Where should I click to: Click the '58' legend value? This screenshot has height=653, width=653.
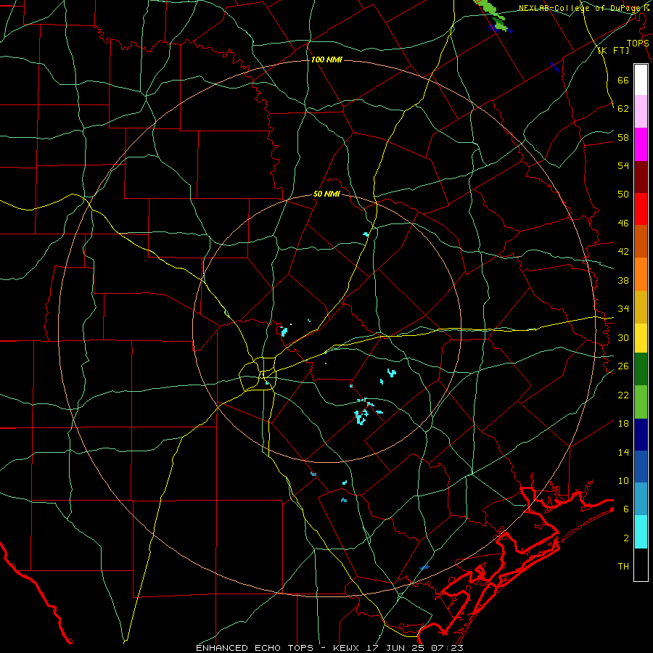[623, 137]
